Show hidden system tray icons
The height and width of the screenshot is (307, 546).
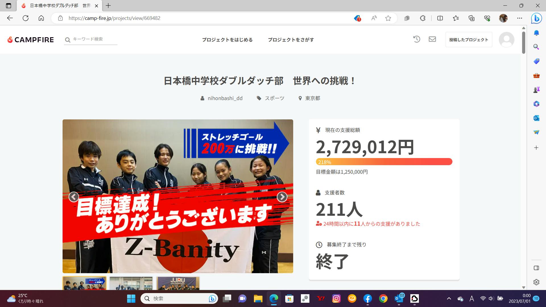click(449, 298)
